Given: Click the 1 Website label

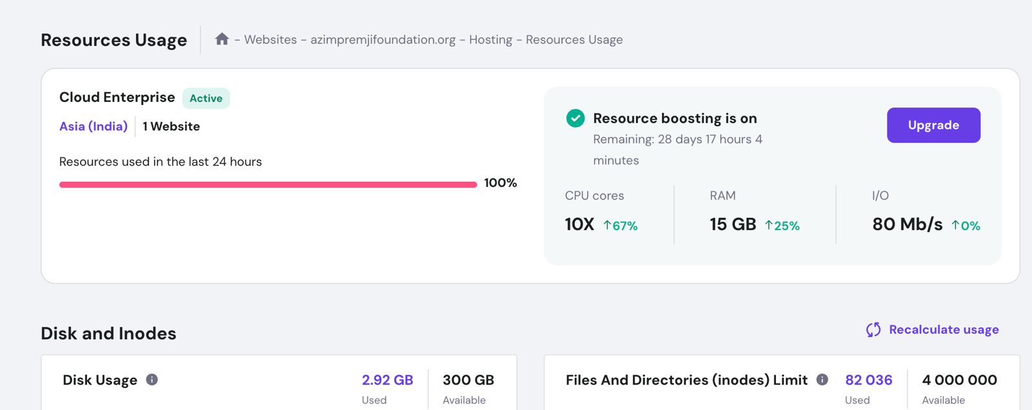Looking at the screenshot, I should point(171,126).
